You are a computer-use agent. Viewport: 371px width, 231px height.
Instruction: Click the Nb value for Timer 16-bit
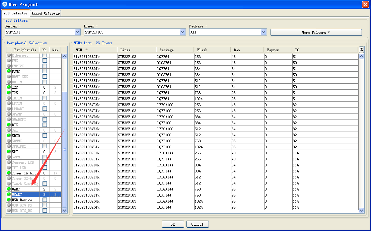click(45, 173)
